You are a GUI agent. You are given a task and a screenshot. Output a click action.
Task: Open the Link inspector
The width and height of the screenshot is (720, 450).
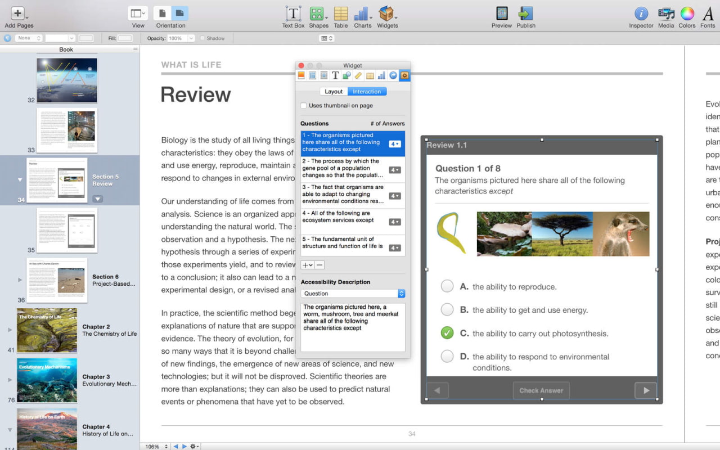click(x=393, y=75)
